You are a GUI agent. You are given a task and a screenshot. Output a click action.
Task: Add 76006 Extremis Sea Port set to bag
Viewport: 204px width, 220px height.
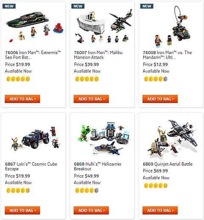pyautogui.click(x=22, y=99)
